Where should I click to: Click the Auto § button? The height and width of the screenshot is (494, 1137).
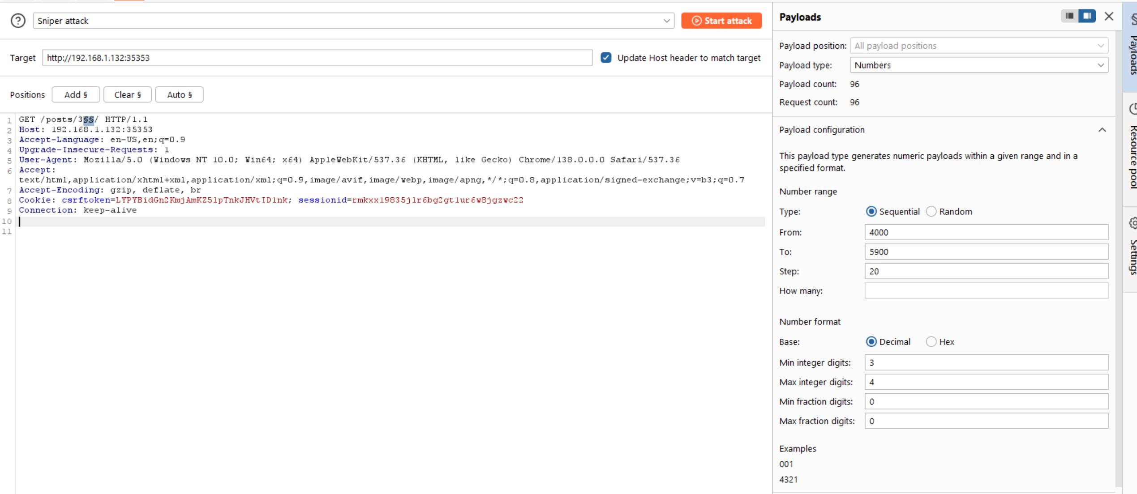[179, 95]
